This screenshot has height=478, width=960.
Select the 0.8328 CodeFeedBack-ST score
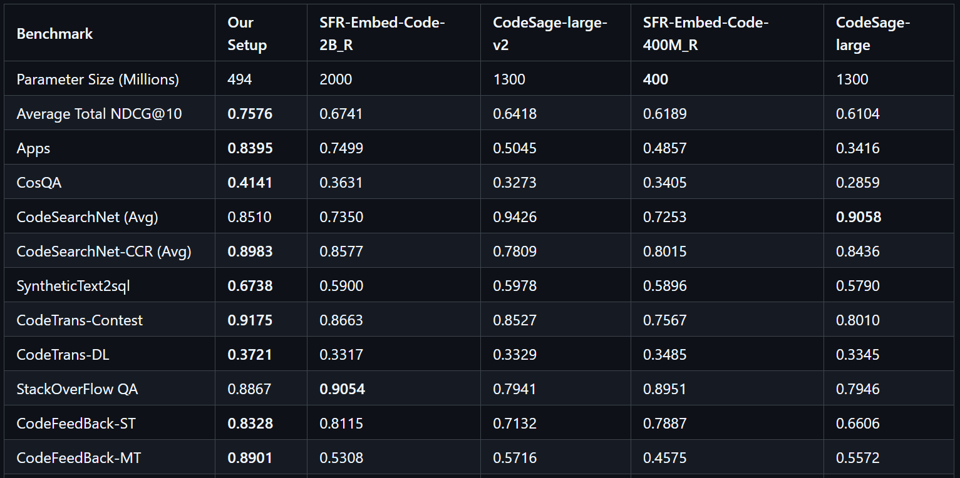tap(250, 424)
